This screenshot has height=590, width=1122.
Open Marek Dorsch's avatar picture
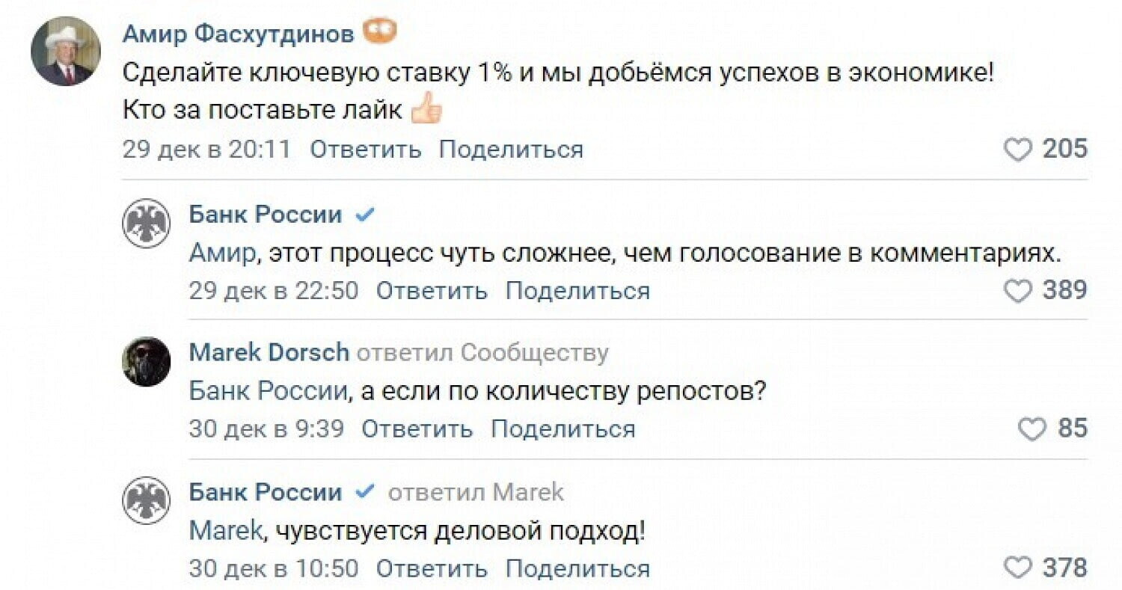point(146,361)
